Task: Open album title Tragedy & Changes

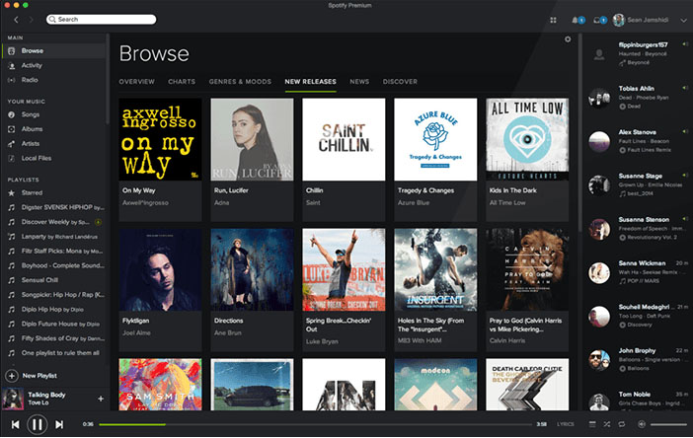Action: [425, 190]
